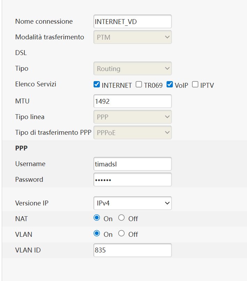
Task: Open the Tipo linea PPP dropdown
Action: click(133, 117)
